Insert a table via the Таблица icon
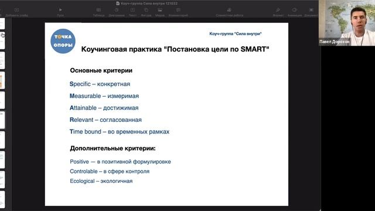 98,10
